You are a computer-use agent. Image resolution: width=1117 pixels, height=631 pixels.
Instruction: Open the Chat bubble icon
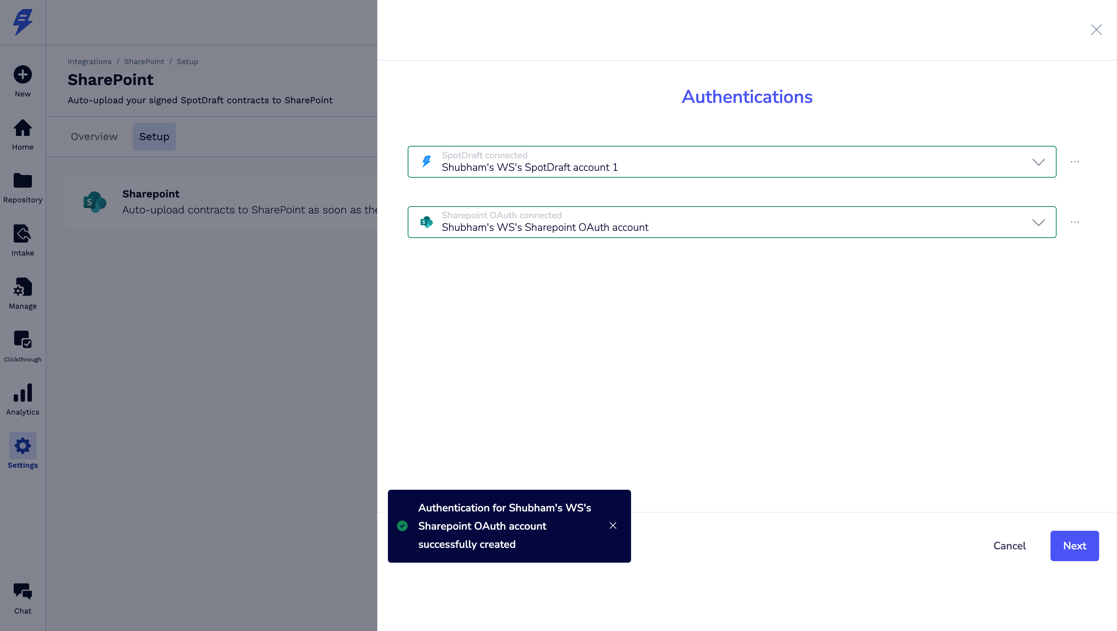[x=22, y=592]
